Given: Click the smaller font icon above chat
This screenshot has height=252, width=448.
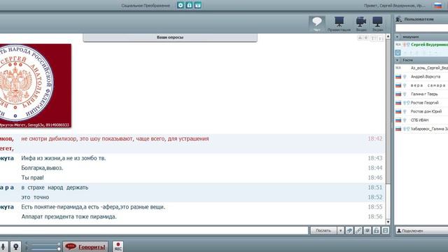Looking at the screenshot, I should [x=366, y=38].
